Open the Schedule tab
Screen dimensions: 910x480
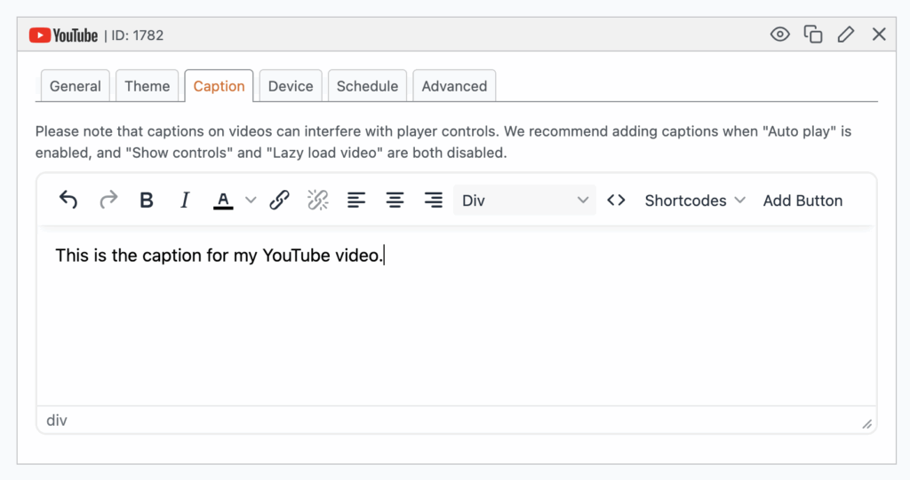pos(367,86)
